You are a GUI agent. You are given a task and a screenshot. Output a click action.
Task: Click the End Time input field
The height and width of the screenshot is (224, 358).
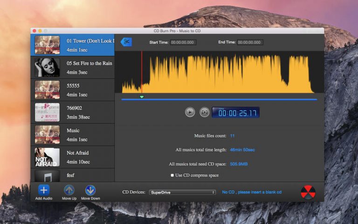click(x=249, y=42)
